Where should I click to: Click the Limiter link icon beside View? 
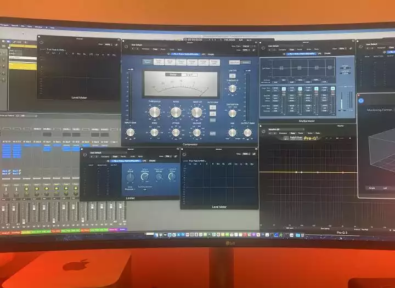pos(176,156)
